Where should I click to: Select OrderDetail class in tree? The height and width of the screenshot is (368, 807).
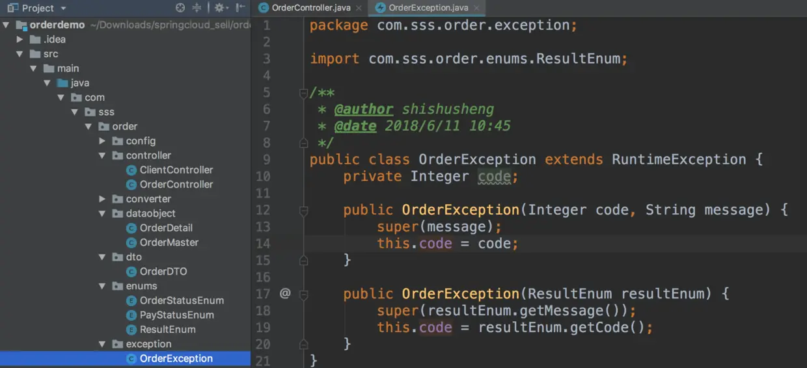[166, 228]
